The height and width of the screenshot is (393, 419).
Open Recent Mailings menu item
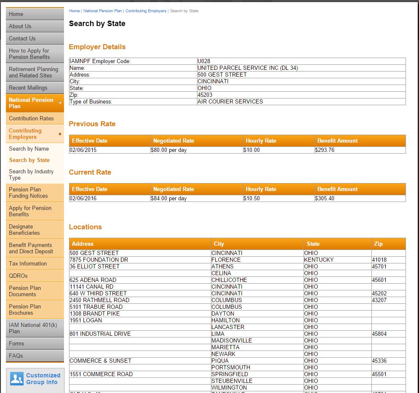pyautogui.click(x=35, y=88)
